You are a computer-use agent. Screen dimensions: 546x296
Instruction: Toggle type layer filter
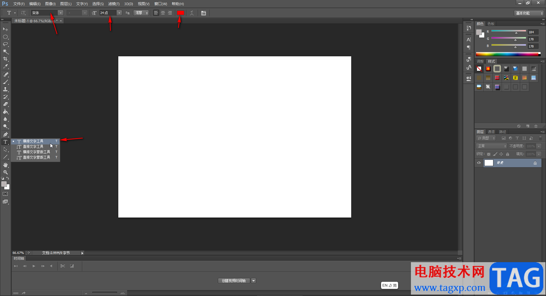(517, 138)
